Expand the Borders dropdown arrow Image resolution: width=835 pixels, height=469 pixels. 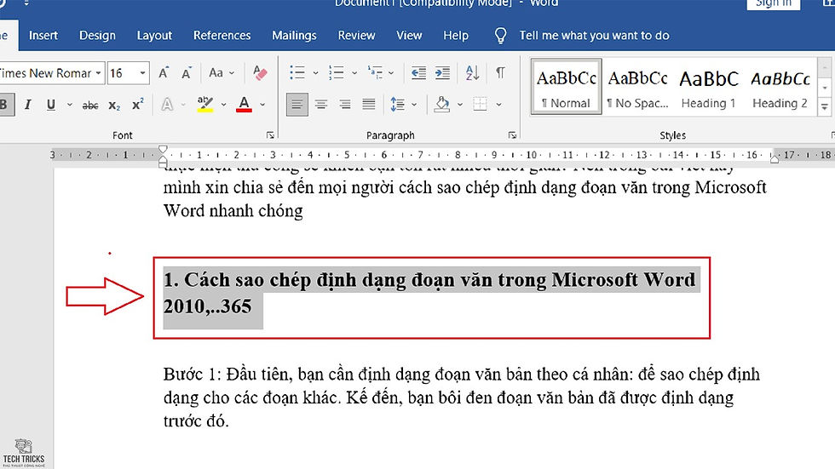(498, 105)
